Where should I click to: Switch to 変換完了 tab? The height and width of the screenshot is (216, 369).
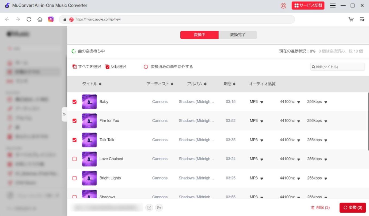(x=238, y=35)
